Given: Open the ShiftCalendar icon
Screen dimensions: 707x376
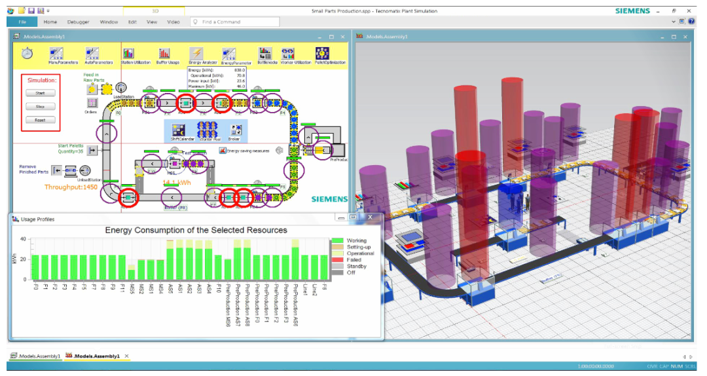Looking at the screenshot, I should tap(179, 130).
